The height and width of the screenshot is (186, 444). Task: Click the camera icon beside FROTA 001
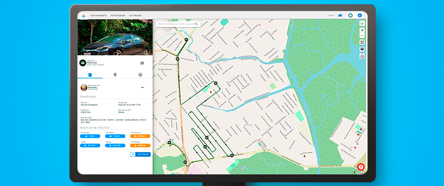[142, 63]
